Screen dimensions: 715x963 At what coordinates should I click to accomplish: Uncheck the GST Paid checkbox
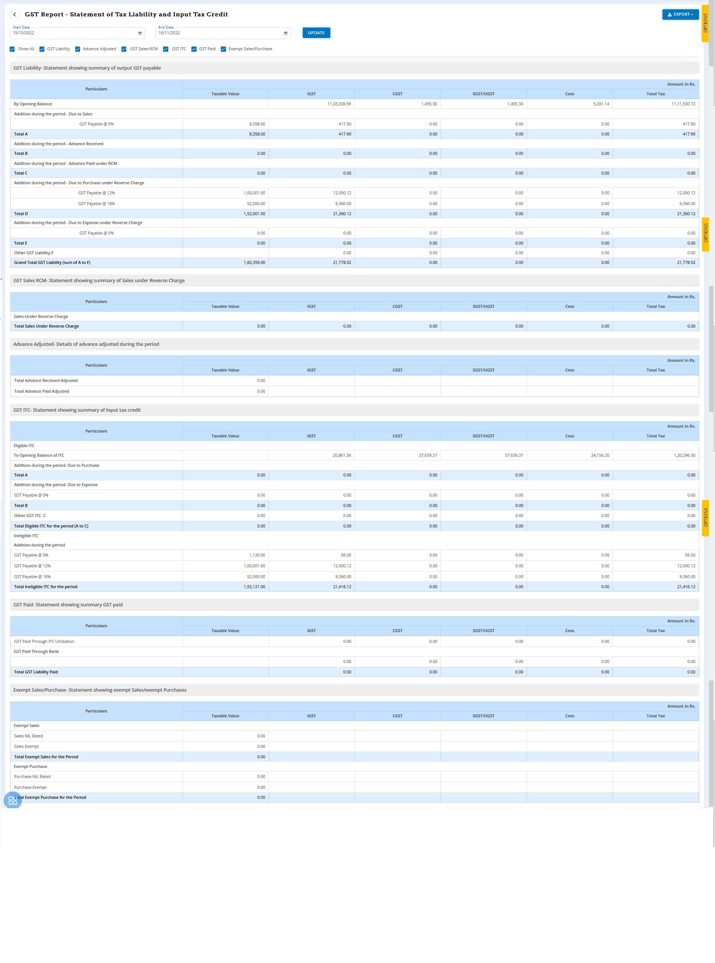[x=194, y=49]
